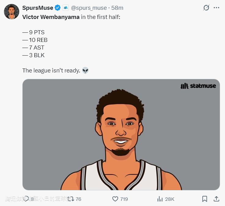Open the @spurs_muse handle link
225x206 pixels.
click(x=89, y=8)
